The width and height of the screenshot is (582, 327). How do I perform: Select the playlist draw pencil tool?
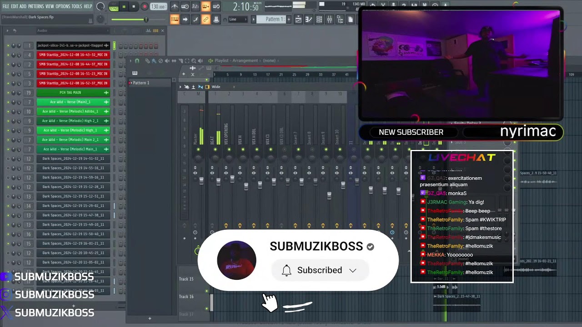[147, 61]
